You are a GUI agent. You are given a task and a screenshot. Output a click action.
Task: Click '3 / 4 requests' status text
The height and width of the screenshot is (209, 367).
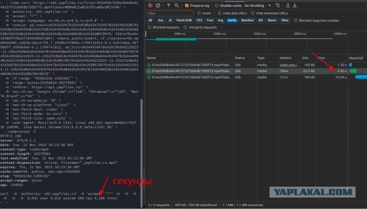pyautogui.click(x=159, y=205)
